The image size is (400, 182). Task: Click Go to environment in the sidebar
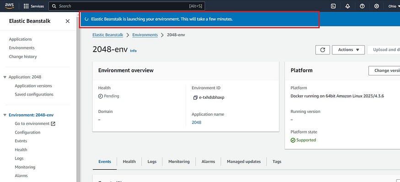pos(32,123)
